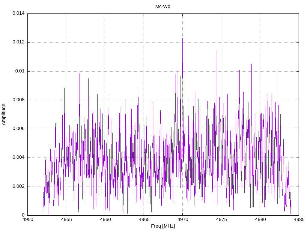Click the 0.002 y-axis tick label
Screen dimensions: 307x230
pos(19,186)
